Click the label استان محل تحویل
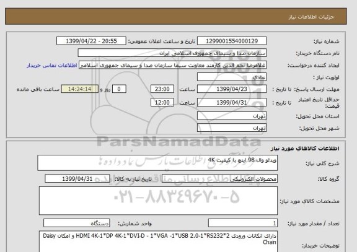 point(317,116)
